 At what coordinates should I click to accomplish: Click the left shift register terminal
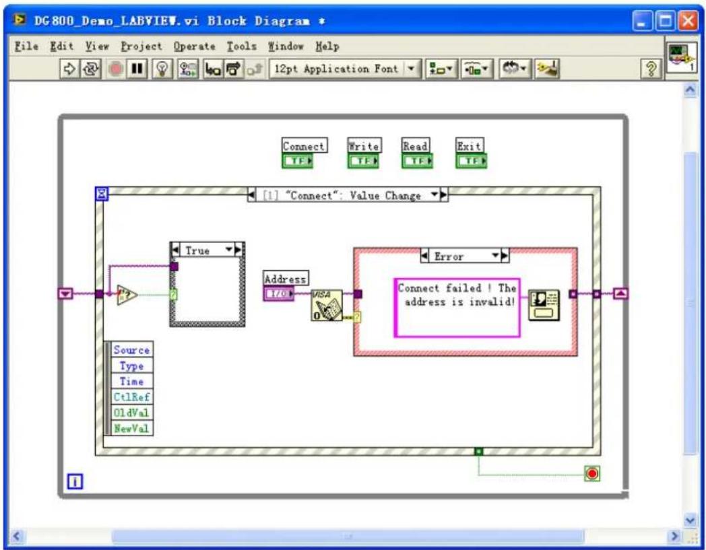click(66, 294)
